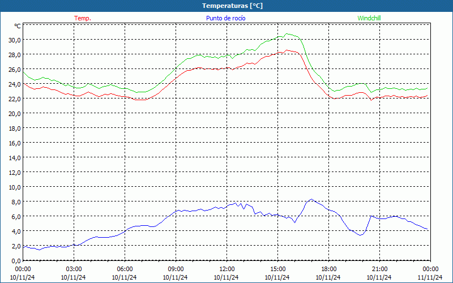Click the '14,0' y-axis value
453x283 pixels.
pos(15,158)
